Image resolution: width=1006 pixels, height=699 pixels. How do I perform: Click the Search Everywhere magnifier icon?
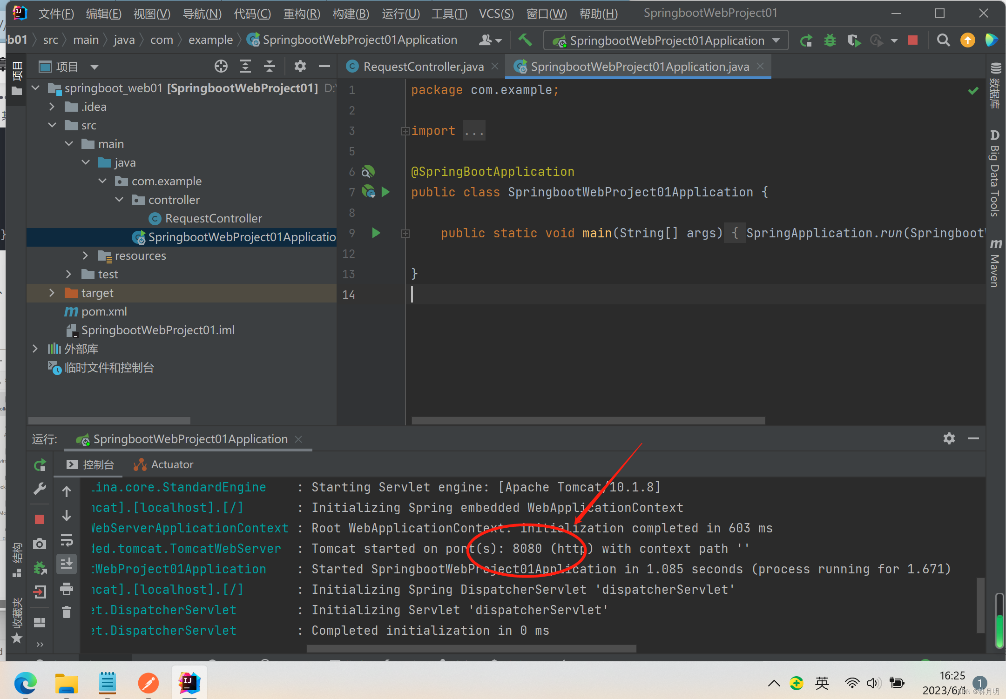[943, 40]
